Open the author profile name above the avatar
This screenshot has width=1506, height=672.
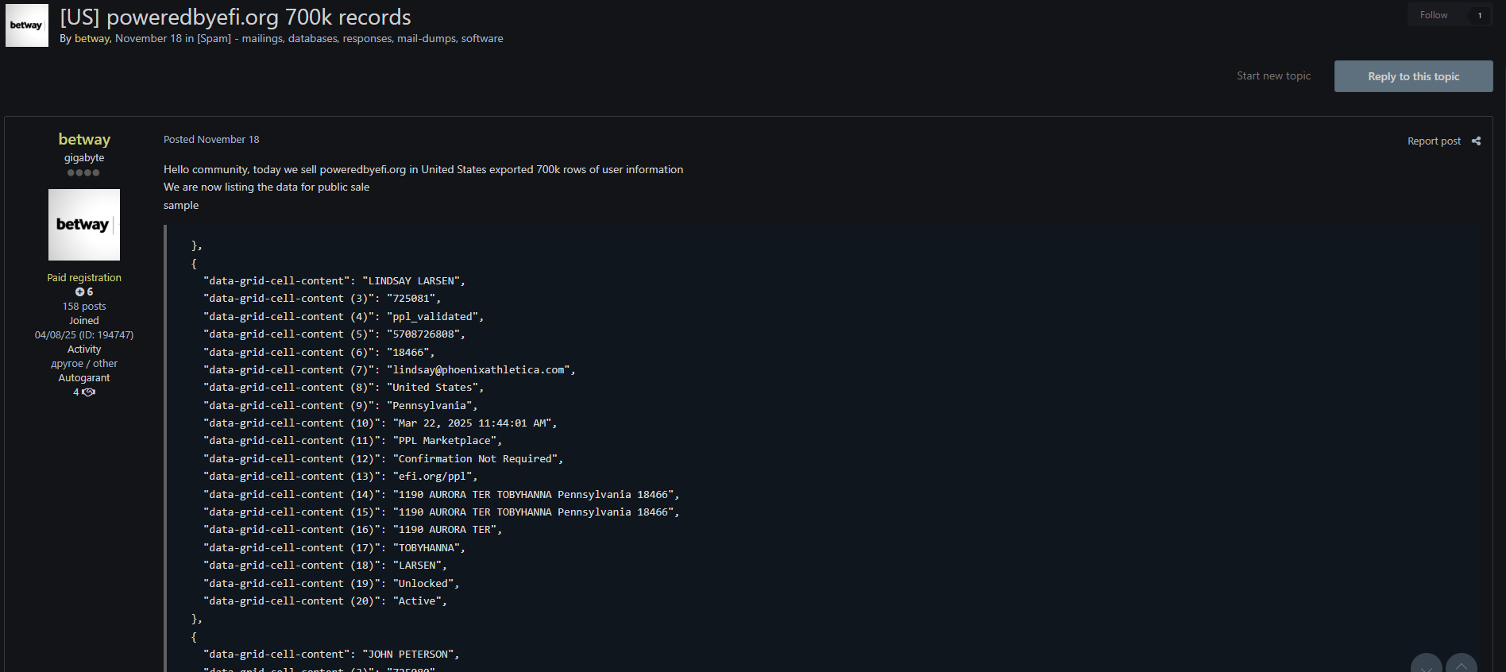[84, 139]
